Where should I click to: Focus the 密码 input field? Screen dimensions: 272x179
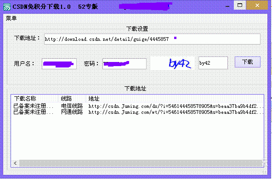coord(125,64)
